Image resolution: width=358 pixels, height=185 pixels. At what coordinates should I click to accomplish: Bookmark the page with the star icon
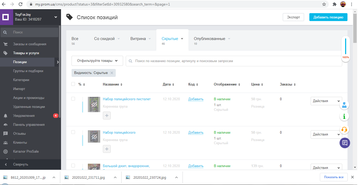[324, 4]
